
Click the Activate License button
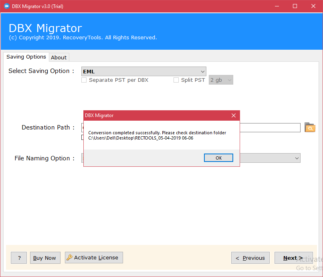pyautogui.click(x=94, y=257)
